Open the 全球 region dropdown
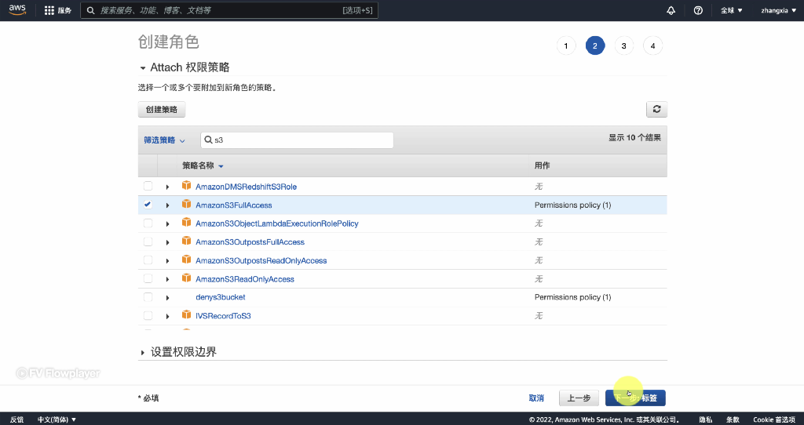Viewport: 804px width, 425px height. point(731,10)
